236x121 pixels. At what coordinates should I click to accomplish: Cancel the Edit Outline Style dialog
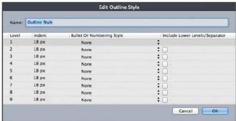pyautogui.click(x=185, y=111)
